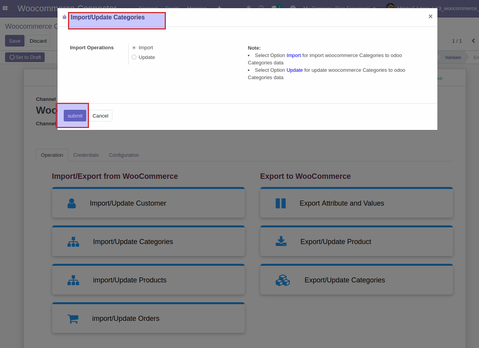Click the Export Attribute columns icon

point(280,203)
